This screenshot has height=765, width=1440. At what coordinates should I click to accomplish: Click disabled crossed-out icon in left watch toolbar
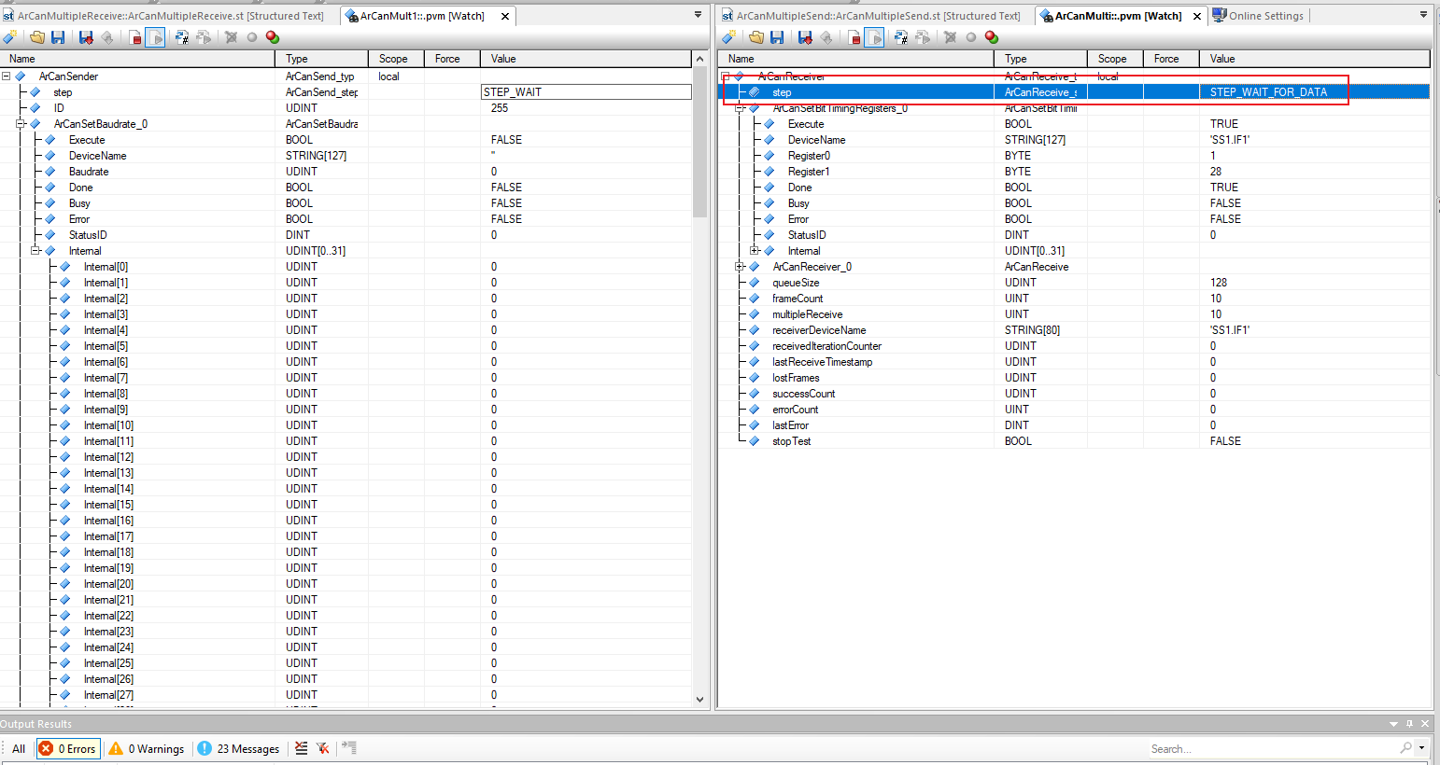coord(231,37)
